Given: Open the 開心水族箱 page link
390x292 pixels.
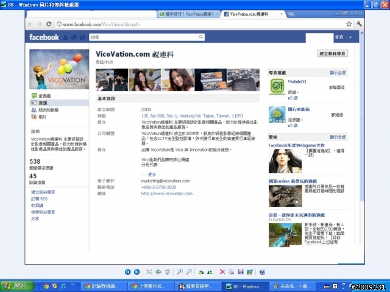Looking at the screenshot, I should pyautogui.click(x=299, y=109).
